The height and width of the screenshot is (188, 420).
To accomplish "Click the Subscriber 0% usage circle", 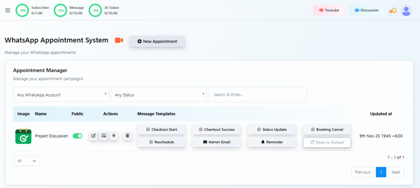I will point(22,10).
